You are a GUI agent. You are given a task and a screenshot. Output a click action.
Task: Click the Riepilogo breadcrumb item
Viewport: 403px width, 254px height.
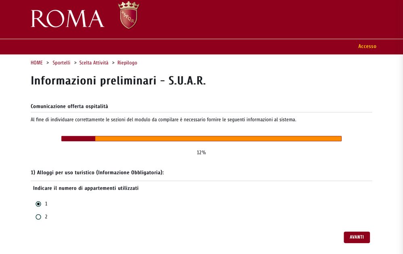pyautogui.click(x=127, y=63)
